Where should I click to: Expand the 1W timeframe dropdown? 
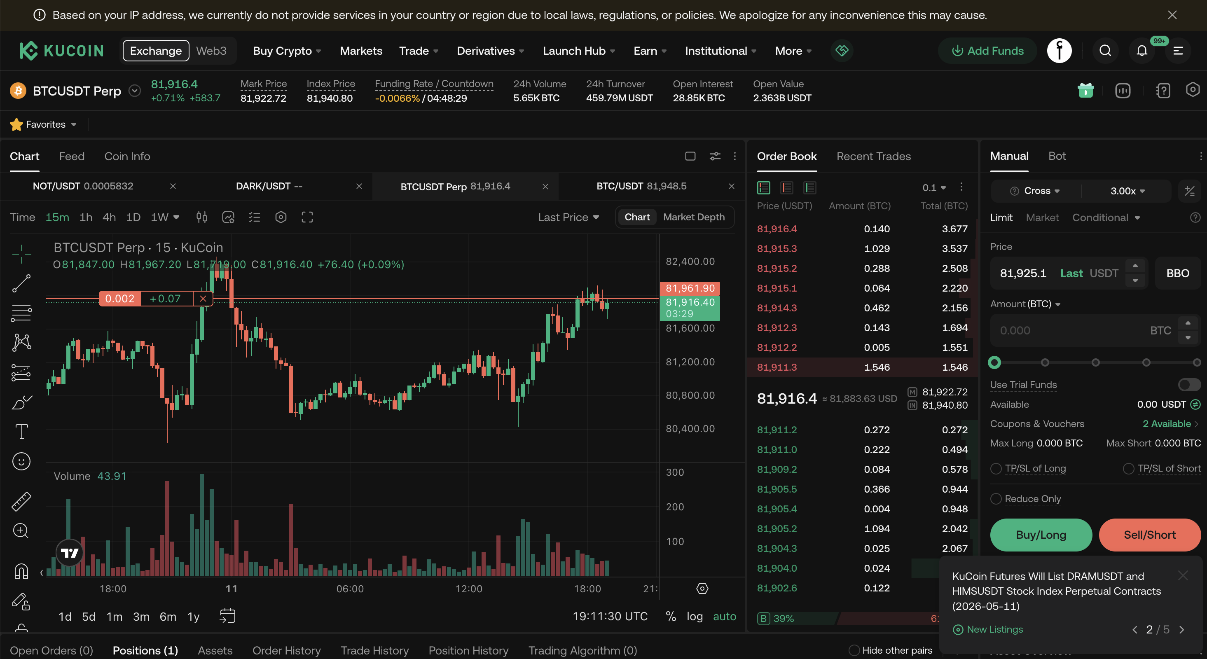(x=165, y=217)
